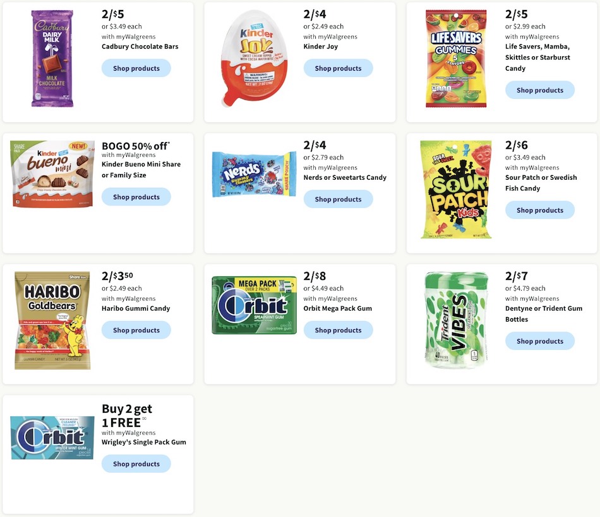Viewport: 600px width, 517px height.
Task: Shop products for Nerds or Sweetarts Candy
Action: (339, 199)
